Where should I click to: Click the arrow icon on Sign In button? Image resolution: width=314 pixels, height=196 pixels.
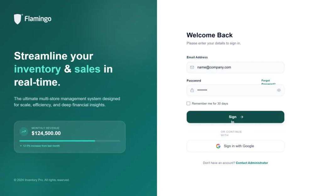[242, 117]
